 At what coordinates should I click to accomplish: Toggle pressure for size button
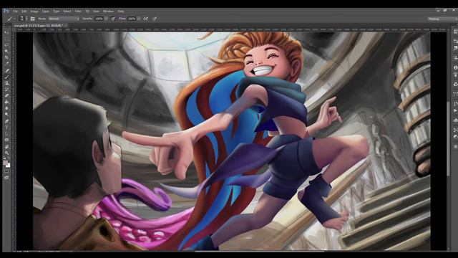tap(155, 19)
